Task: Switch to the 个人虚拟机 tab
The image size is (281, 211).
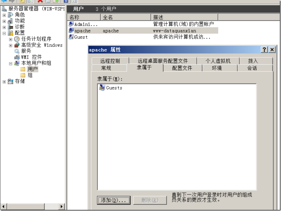Action: pyautogui.click(x=218, y=61)
